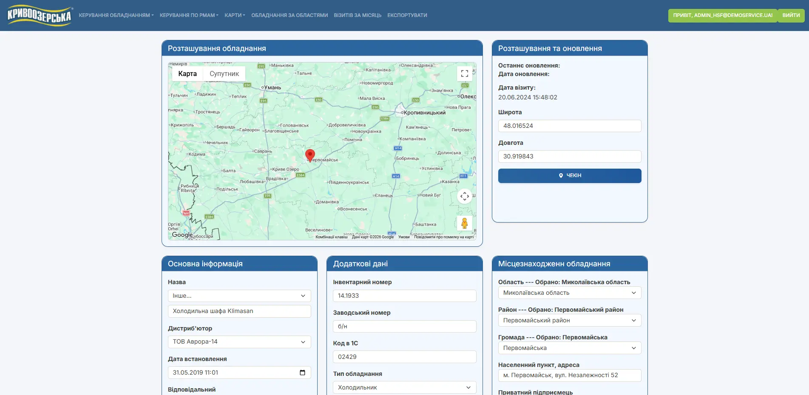Screen dimensions: 809x395
Task: Open Область dropdown Миколаївська область
Action: coord(570,293)
